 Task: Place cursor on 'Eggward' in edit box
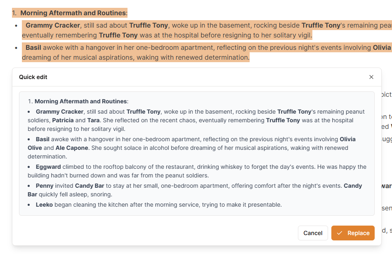(48, 167)
